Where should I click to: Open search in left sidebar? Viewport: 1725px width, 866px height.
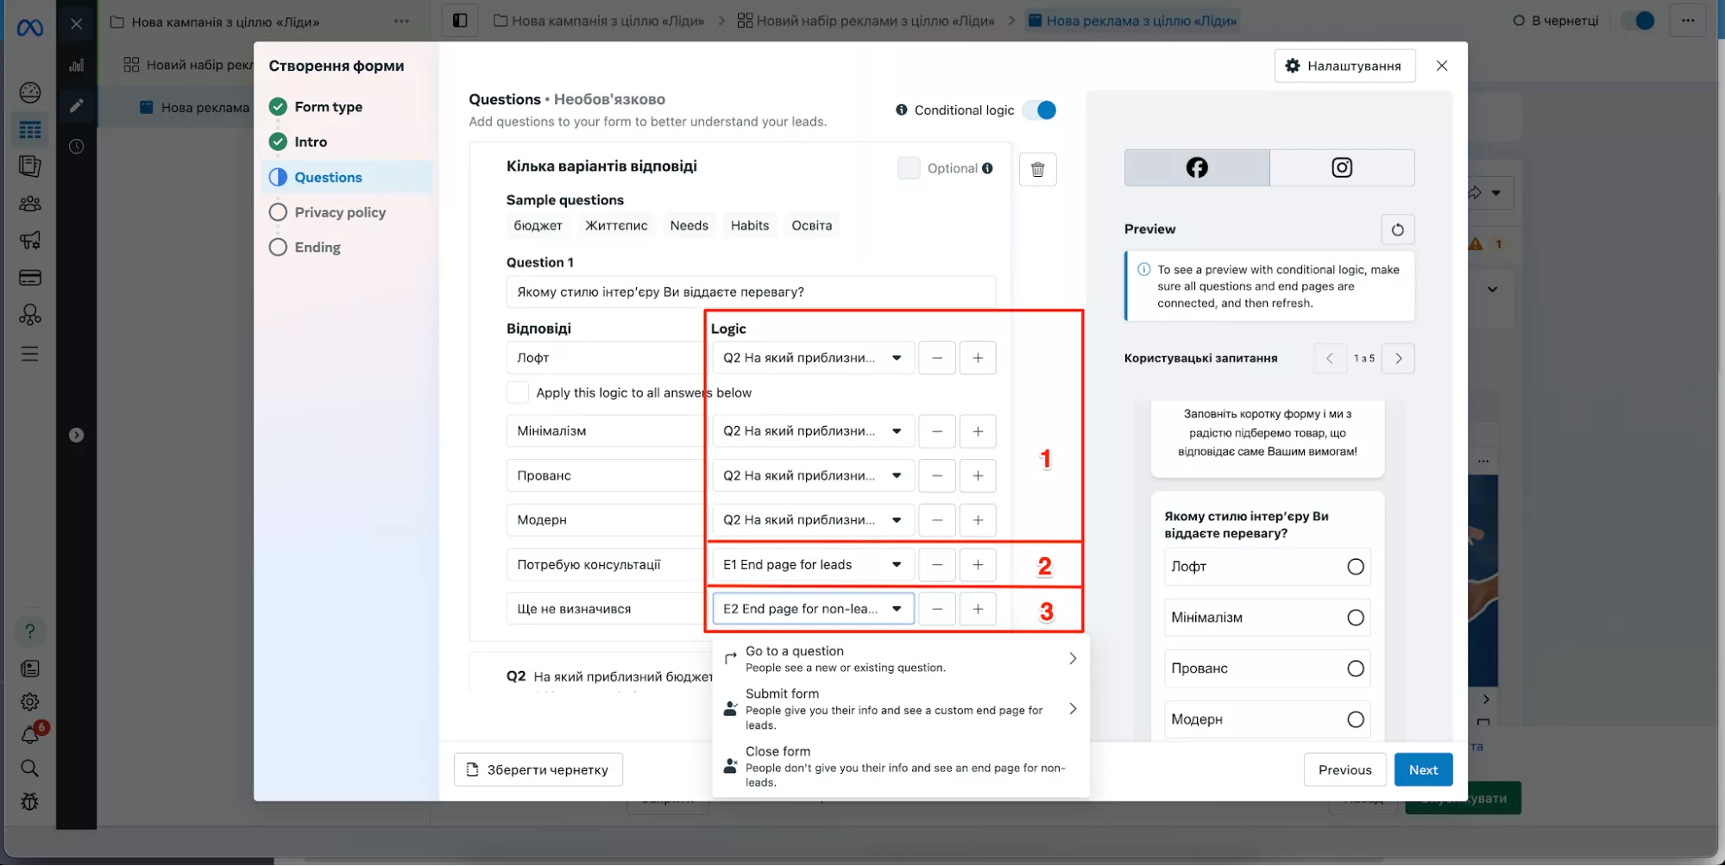click(x=30, y=768)
